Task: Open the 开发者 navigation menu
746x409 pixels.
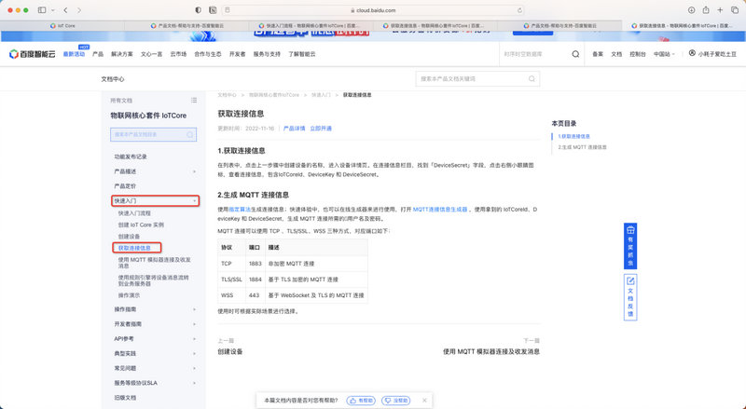Action: [238, 54]
